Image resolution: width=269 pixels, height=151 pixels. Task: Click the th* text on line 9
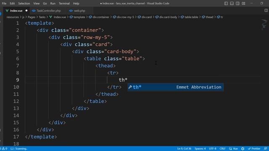coord(123,80)
